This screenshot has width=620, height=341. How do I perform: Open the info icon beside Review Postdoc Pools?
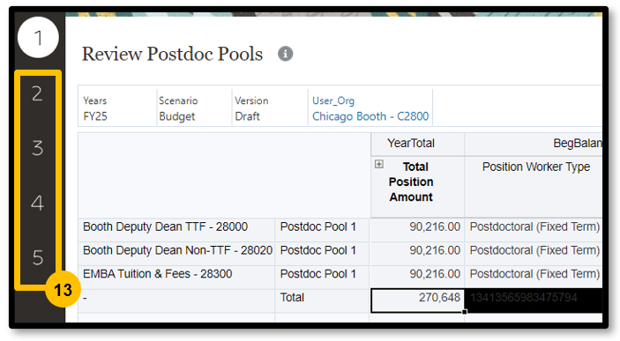(285, 54)
